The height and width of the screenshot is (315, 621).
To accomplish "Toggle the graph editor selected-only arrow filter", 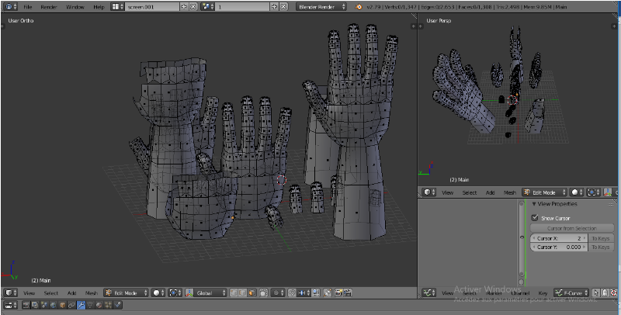I will pos(596,292).
